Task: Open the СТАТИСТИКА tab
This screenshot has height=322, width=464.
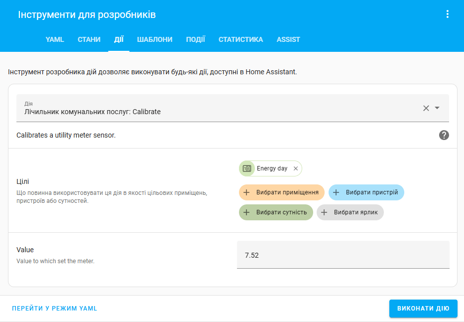Action: (240, 39)
